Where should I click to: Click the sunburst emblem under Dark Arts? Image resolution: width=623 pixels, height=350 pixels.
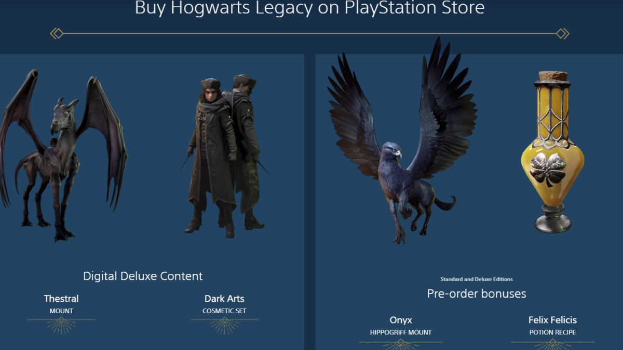point(224,325)
